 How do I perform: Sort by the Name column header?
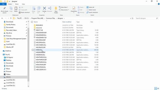[x=36, y=22]
